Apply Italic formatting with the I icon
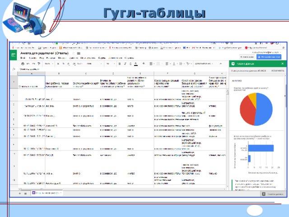This screenshot has width=289, height=217. tap(125, 64)
